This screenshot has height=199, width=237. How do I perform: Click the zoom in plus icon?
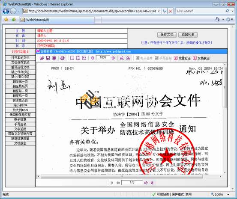coord(113,58)
